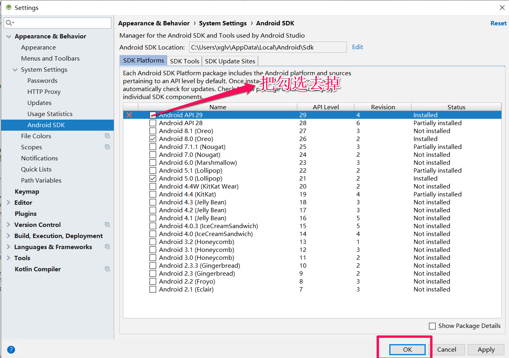Expand the Languages & Frameworks arrow

9,247
